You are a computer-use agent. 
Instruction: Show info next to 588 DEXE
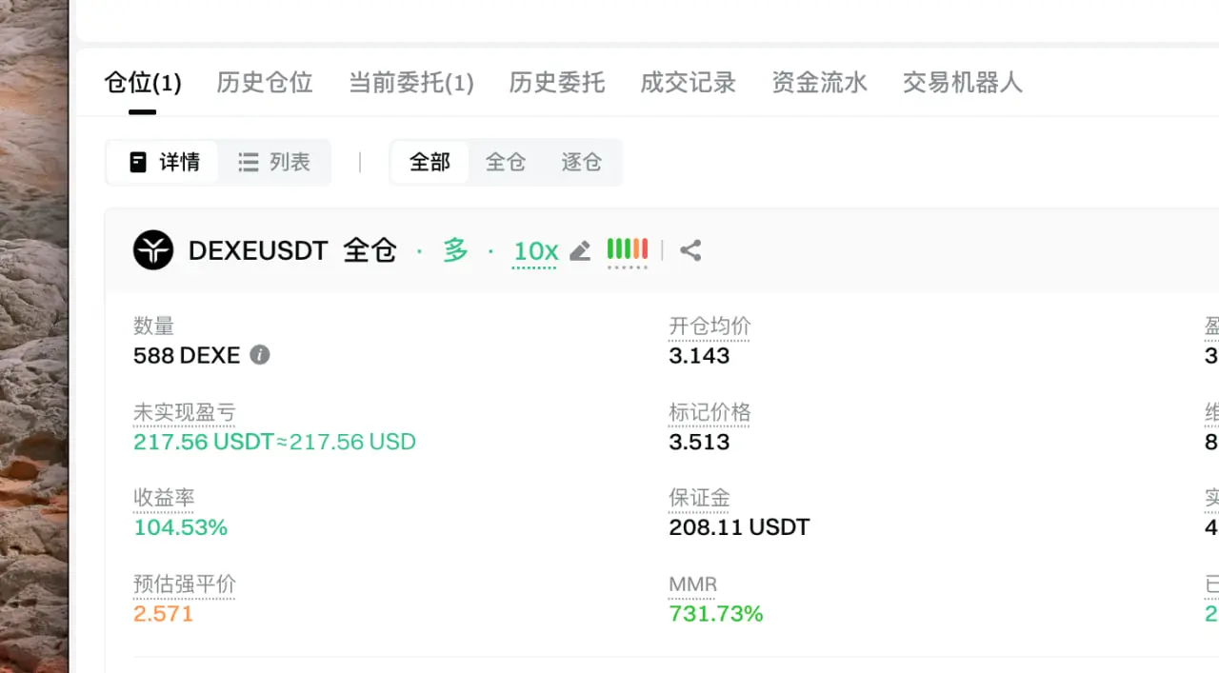point(260,355)
